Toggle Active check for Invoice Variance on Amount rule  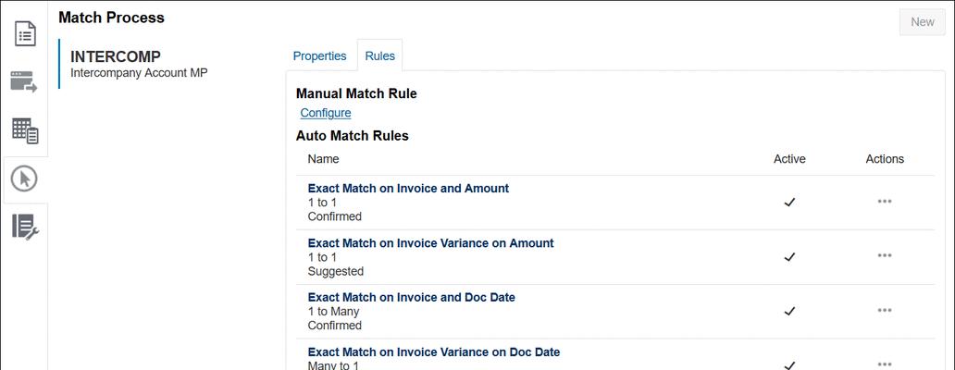coord(789,257)
